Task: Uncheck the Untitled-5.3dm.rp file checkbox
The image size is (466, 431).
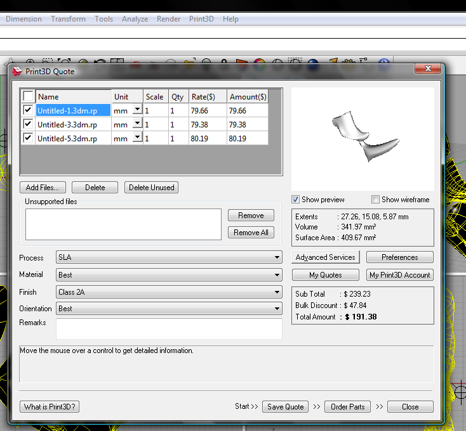Action: click(28, 138)
